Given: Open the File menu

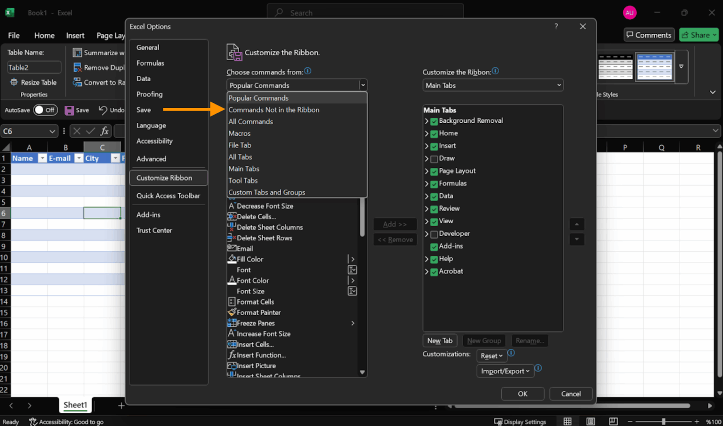Looking at the screenshot, I should pyautogui.click(x=14, y=35).
